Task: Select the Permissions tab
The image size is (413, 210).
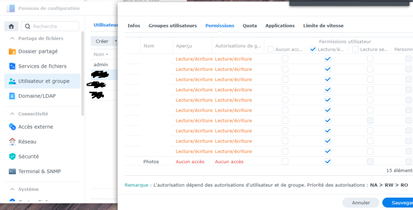Action: [x=220, y=26]
